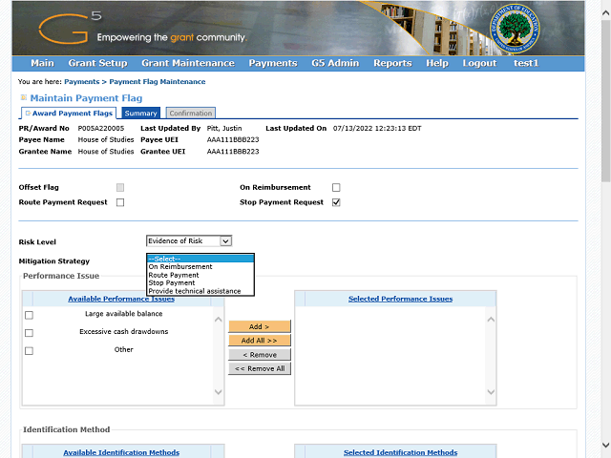Click the test1 user menu item
The width and height of the screenshot is (611, 458).
[x=526, y=63]
